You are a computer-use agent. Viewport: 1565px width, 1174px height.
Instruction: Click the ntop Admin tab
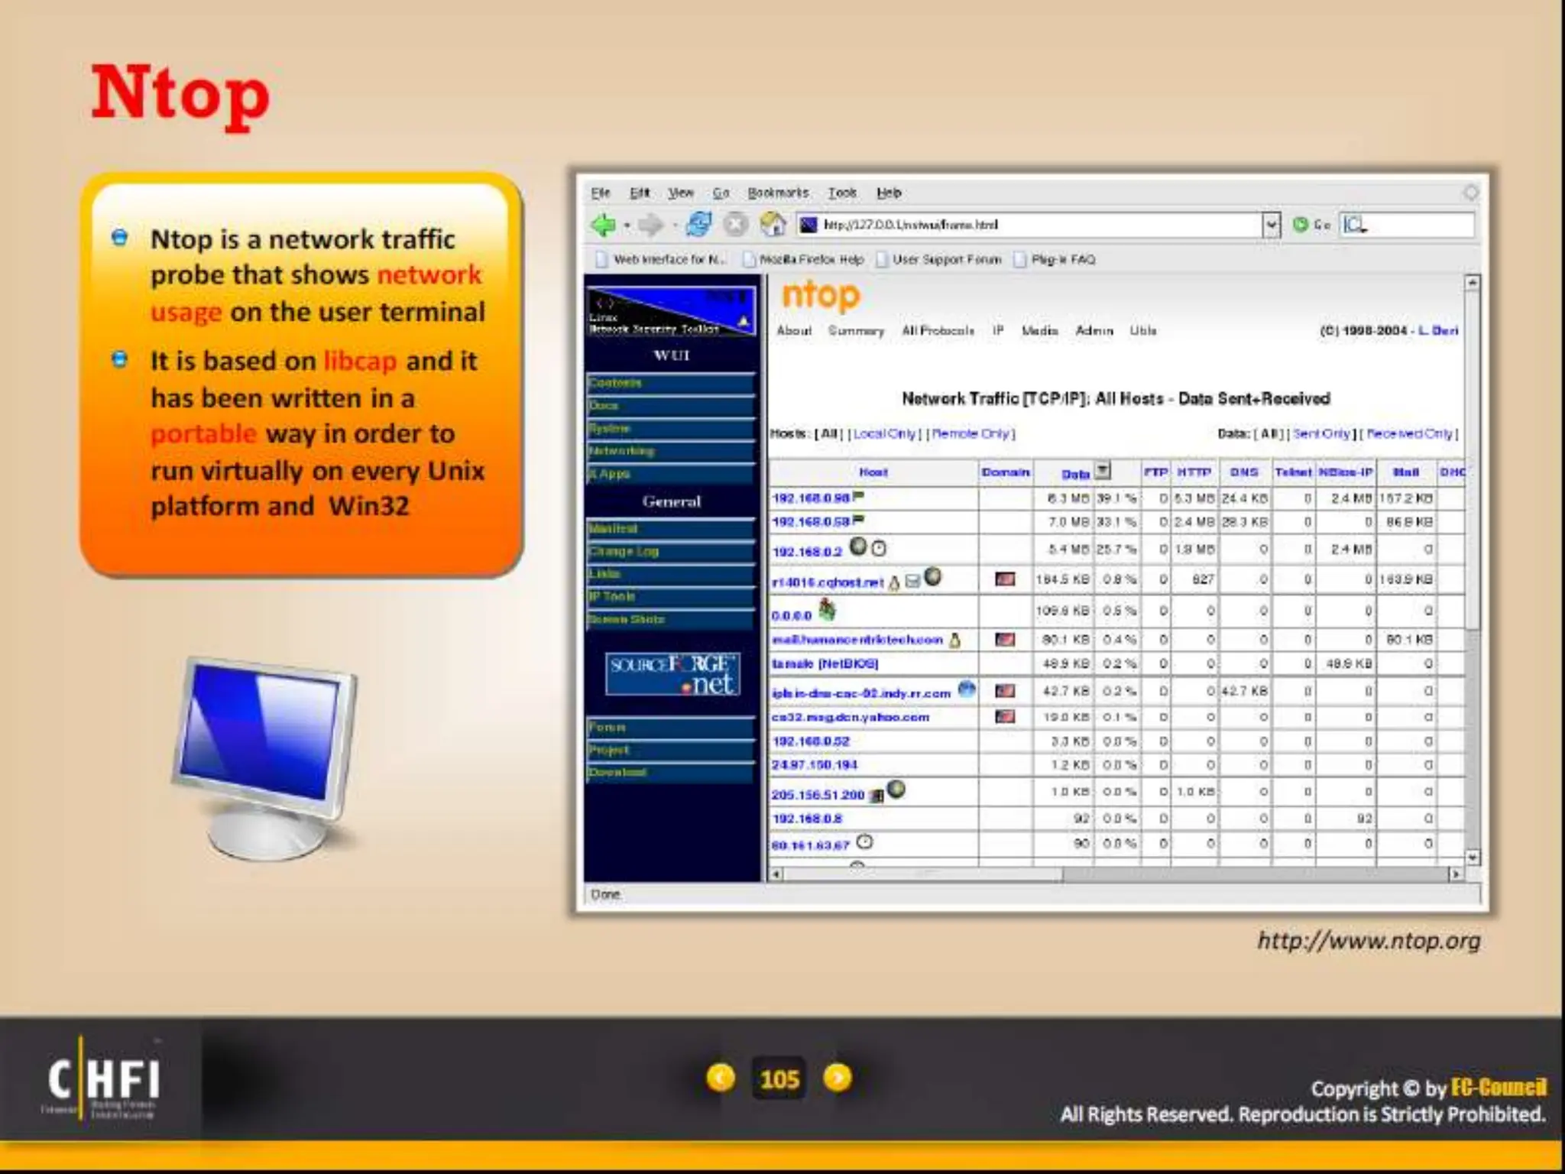1094,331
